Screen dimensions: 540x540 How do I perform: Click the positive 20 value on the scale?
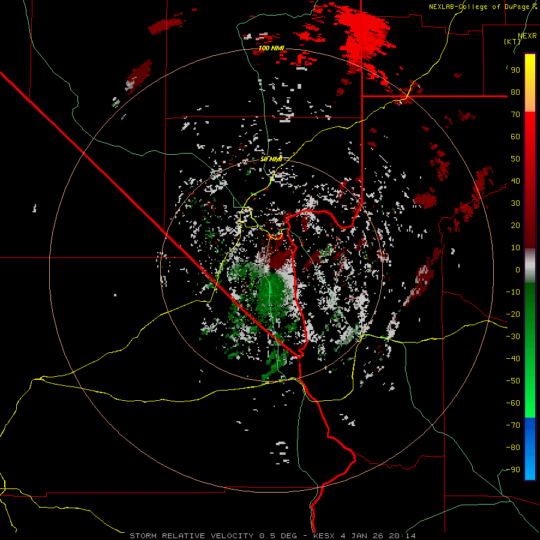coord(515,226)
